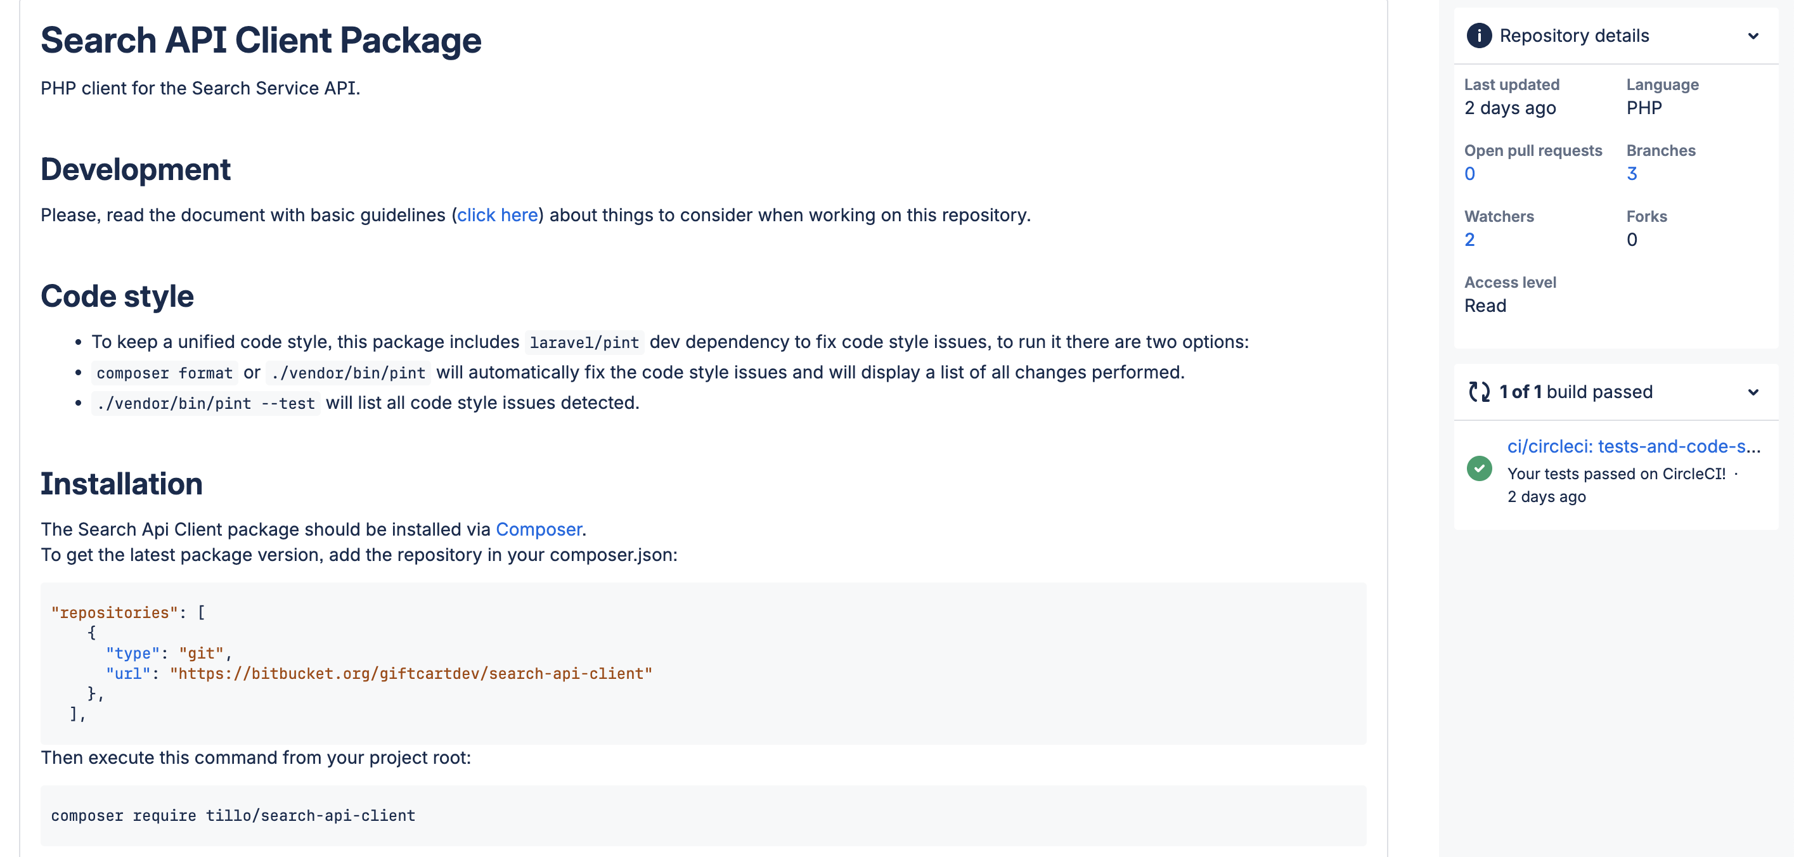The width and height of the screenshot is (1794, 857).
Task: Collapse the Repository details panel chevron
Action: (x=1753, y=36)
